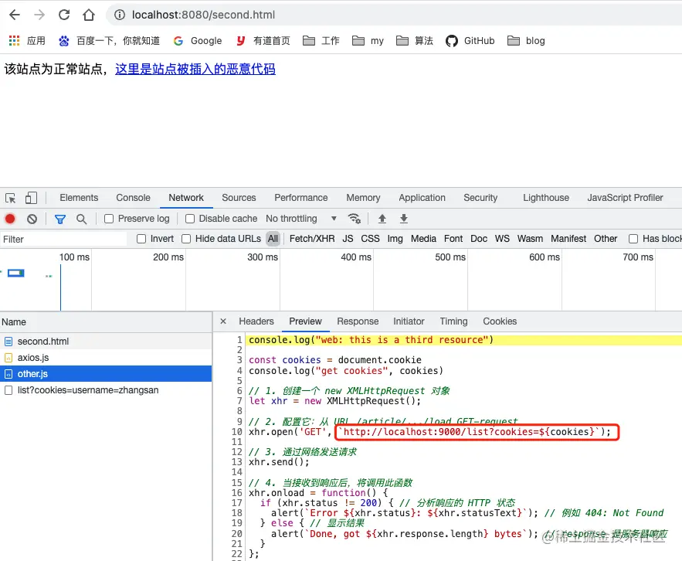Open the Memory panel
The height and width of the screenshot is (561, 682).
tap(363, 198)
